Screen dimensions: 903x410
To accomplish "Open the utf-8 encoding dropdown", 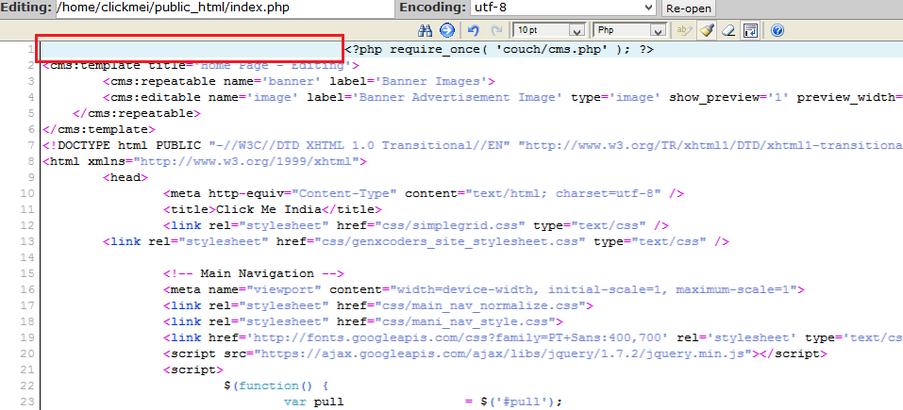I will tap(562, 8).
